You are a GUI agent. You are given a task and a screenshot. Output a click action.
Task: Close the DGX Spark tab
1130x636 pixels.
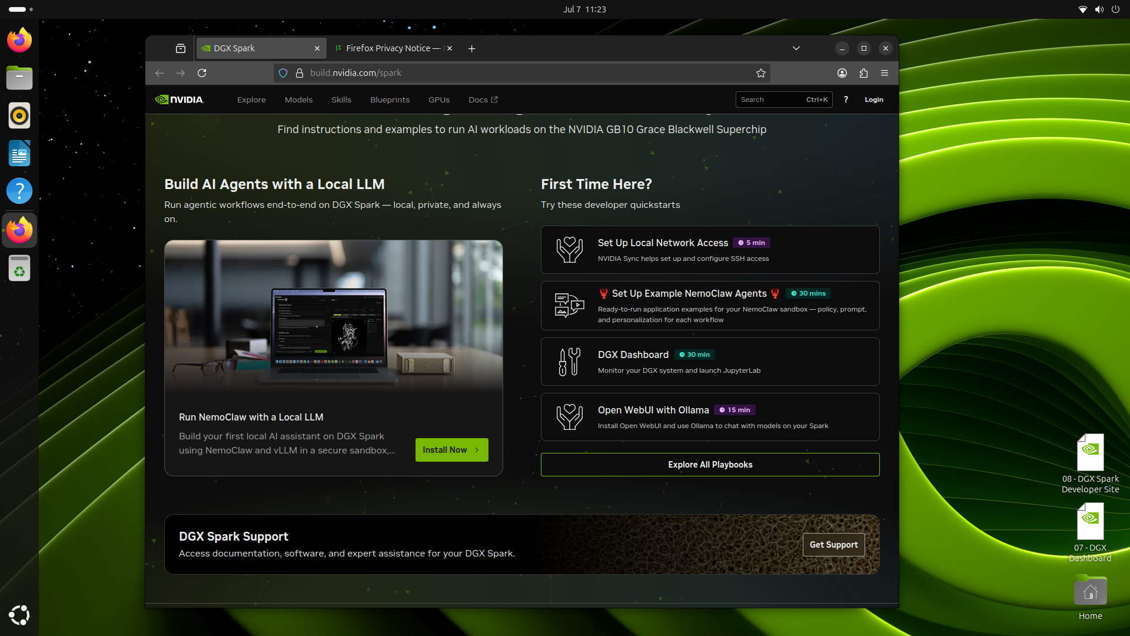[x=317, y=48]
